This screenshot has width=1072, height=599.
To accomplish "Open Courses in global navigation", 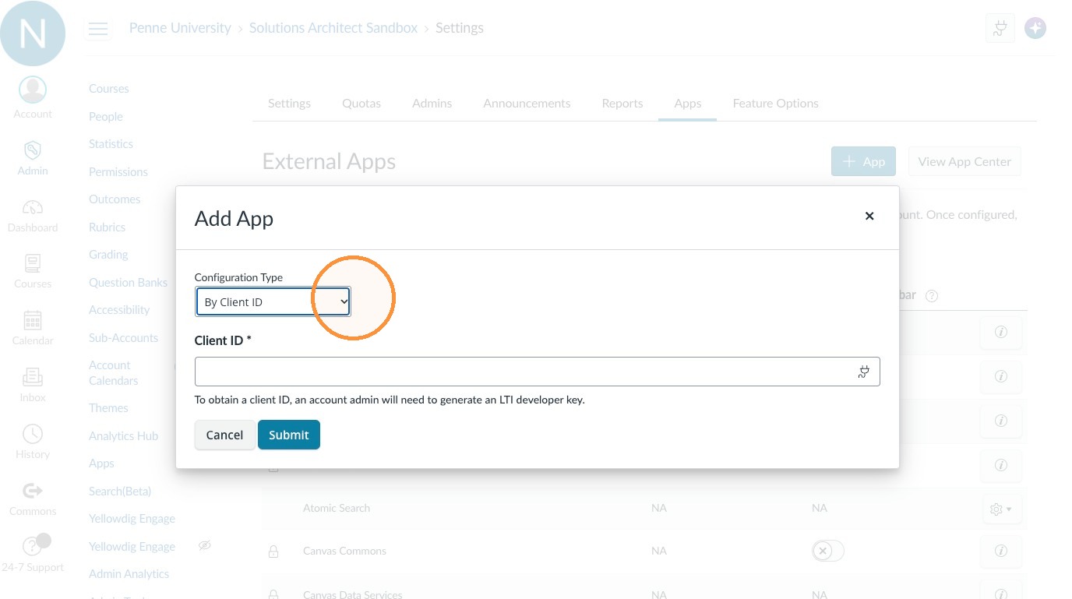I will [x=33, y=271].
